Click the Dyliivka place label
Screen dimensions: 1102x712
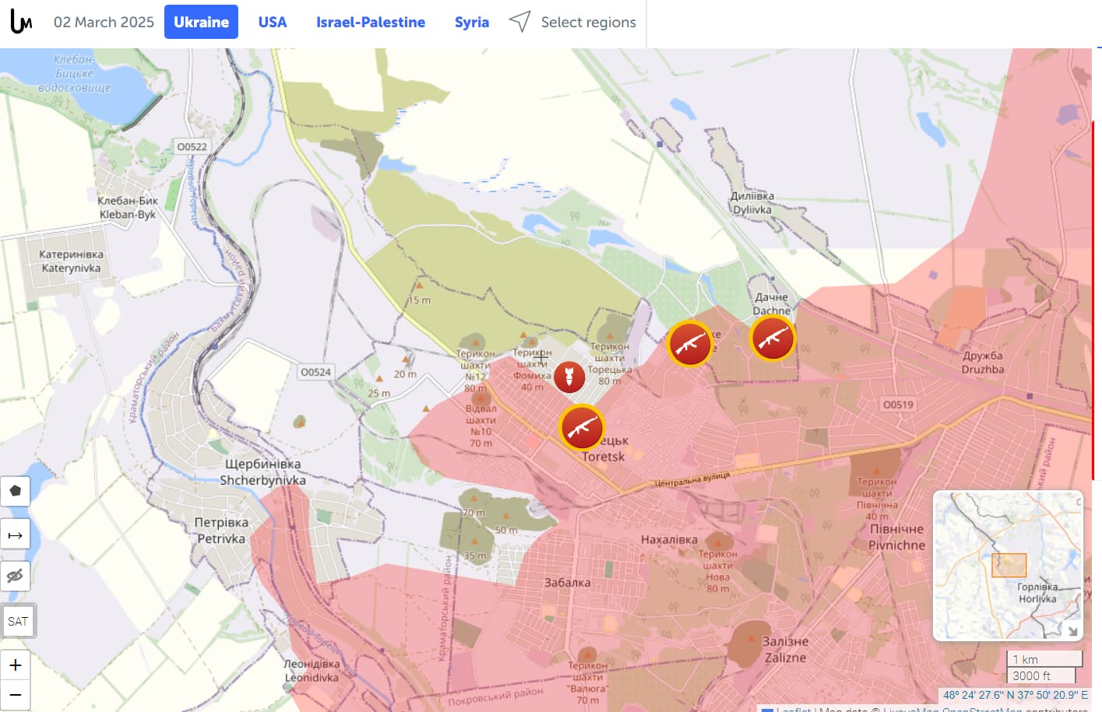(752, 210)
